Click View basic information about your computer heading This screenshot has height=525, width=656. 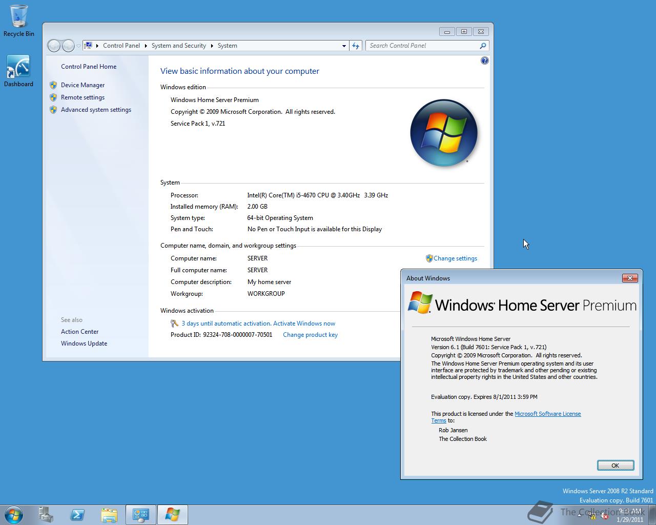pyautogui.click(x=240, y=71)
